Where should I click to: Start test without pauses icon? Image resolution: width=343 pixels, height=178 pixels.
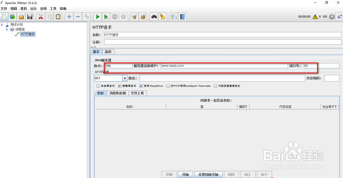(106, 17)
